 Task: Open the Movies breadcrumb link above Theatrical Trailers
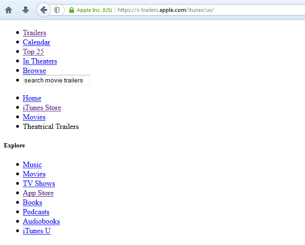point(34,117)
